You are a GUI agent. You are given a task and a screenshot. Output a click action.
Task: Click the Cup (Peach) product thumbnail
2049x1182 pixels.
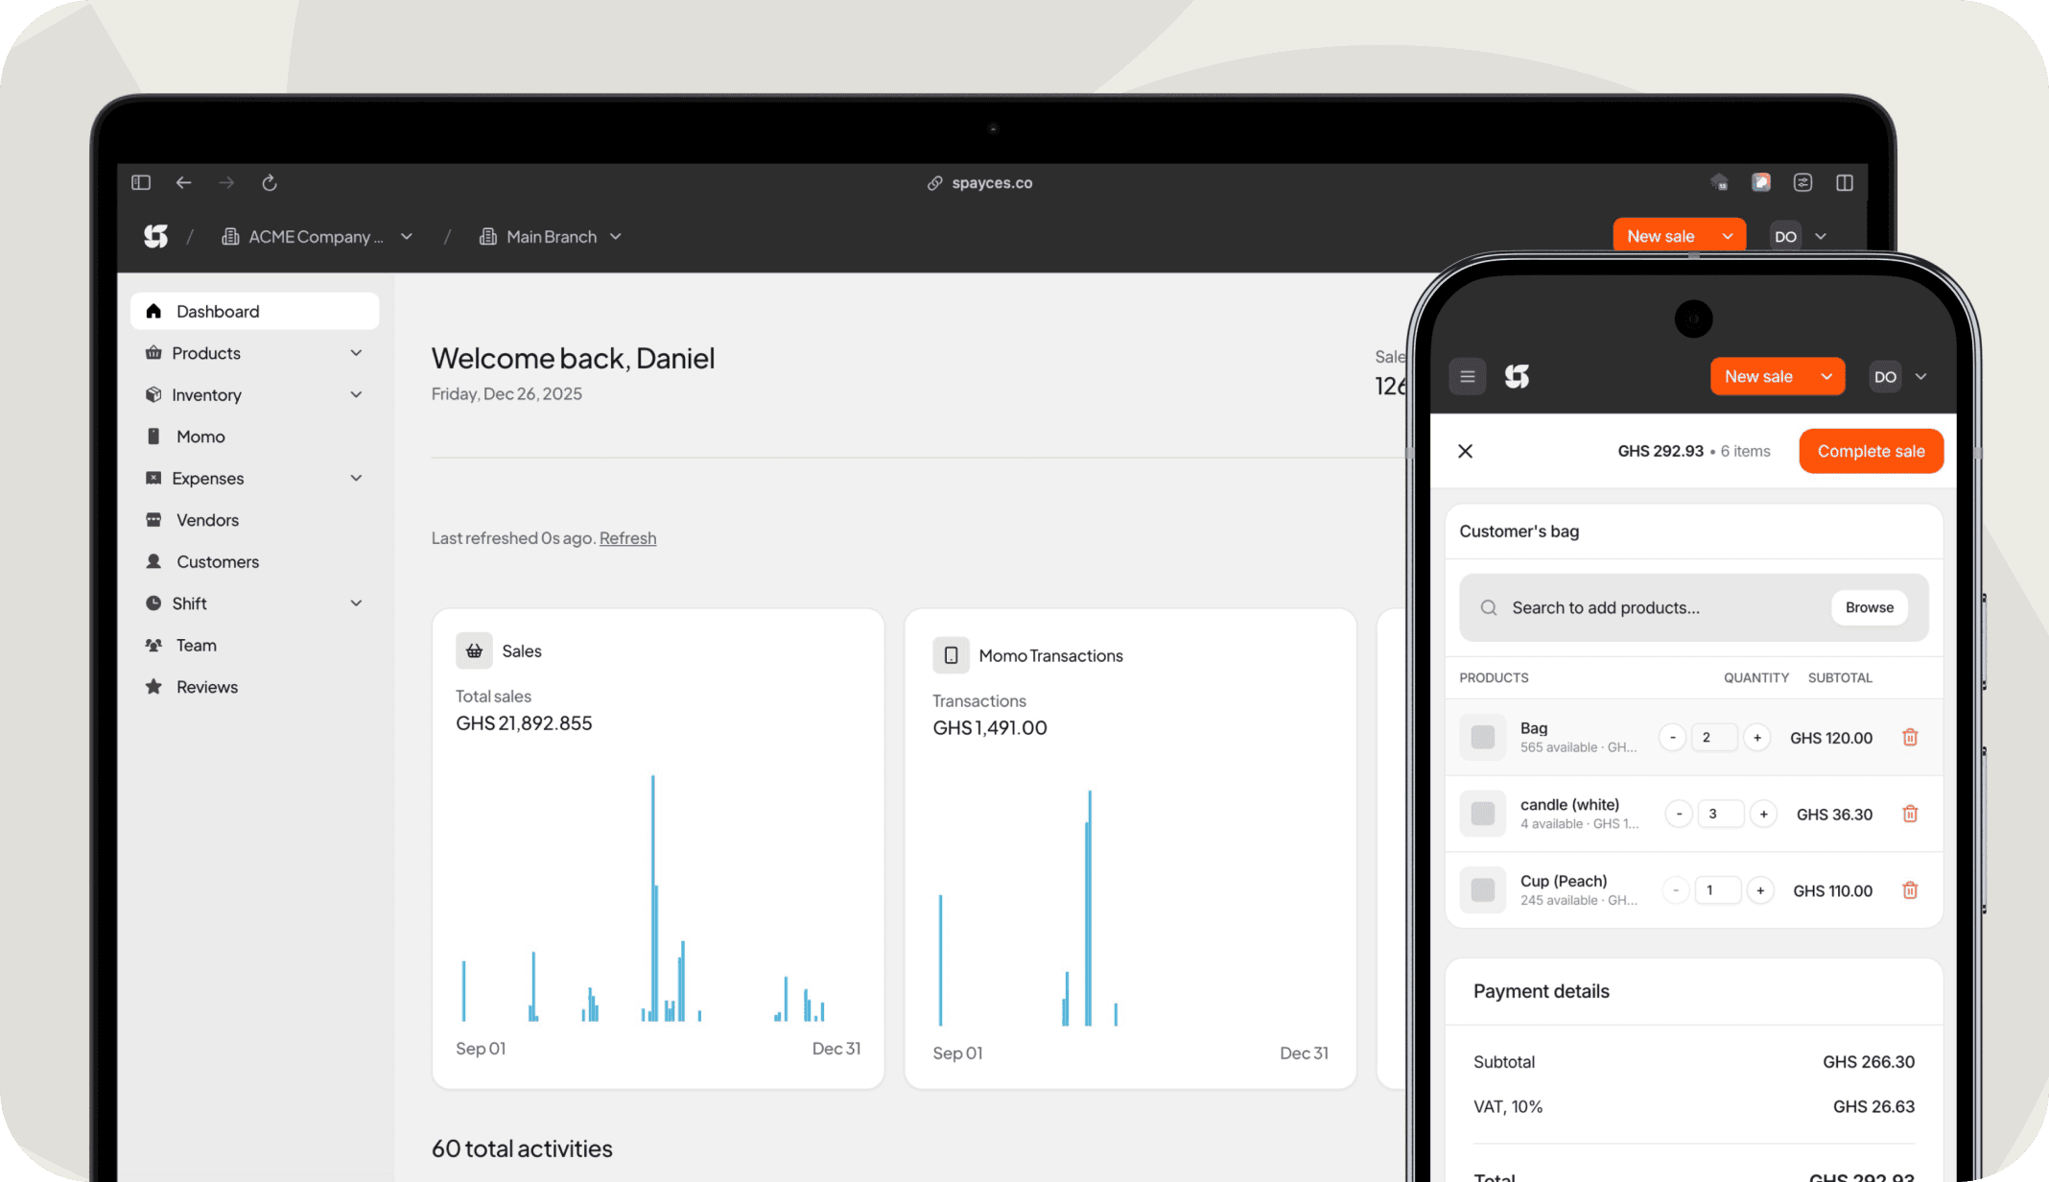click(1482, 890)
